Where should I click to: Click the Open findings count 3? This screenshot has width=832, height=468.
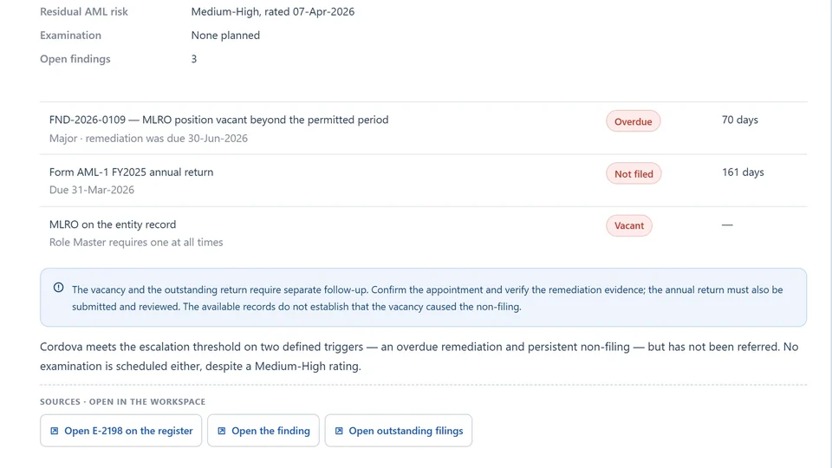pyautogui.click(x=194, y=59)
